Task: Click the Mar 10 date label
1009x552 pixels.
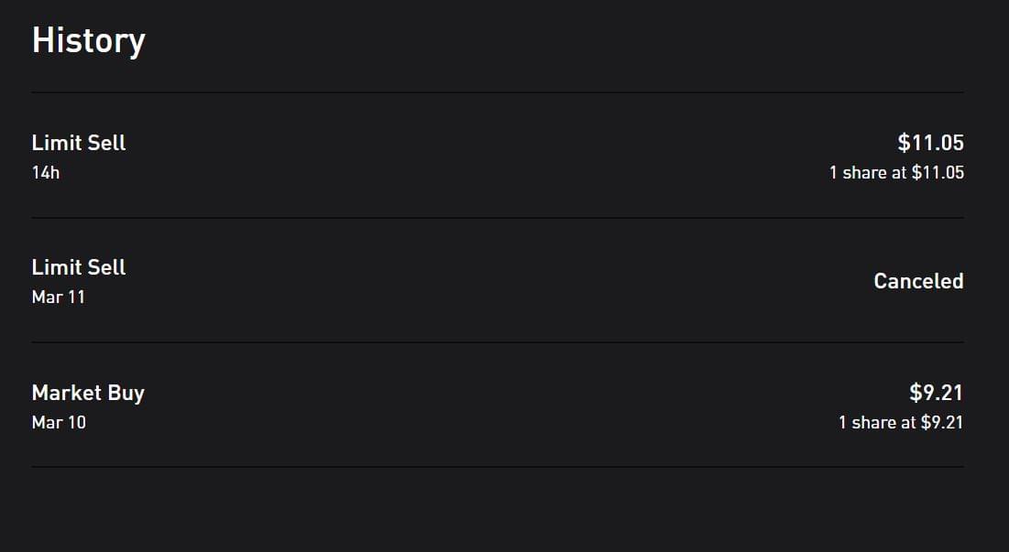Action: pyautogui.click(x=59, y=422)
